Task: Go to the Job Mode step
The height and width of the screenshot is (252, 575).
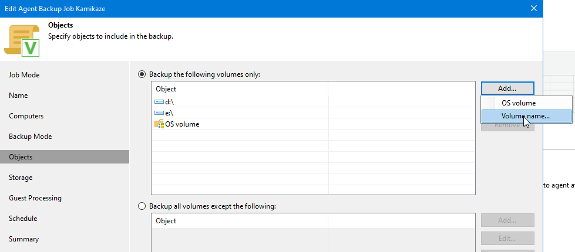Action: click(x=24, y=75)
